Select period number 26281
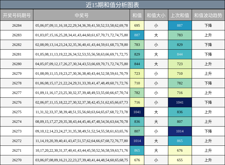The height and width of the screenshot is (165, 225). [x=17, y=54]
